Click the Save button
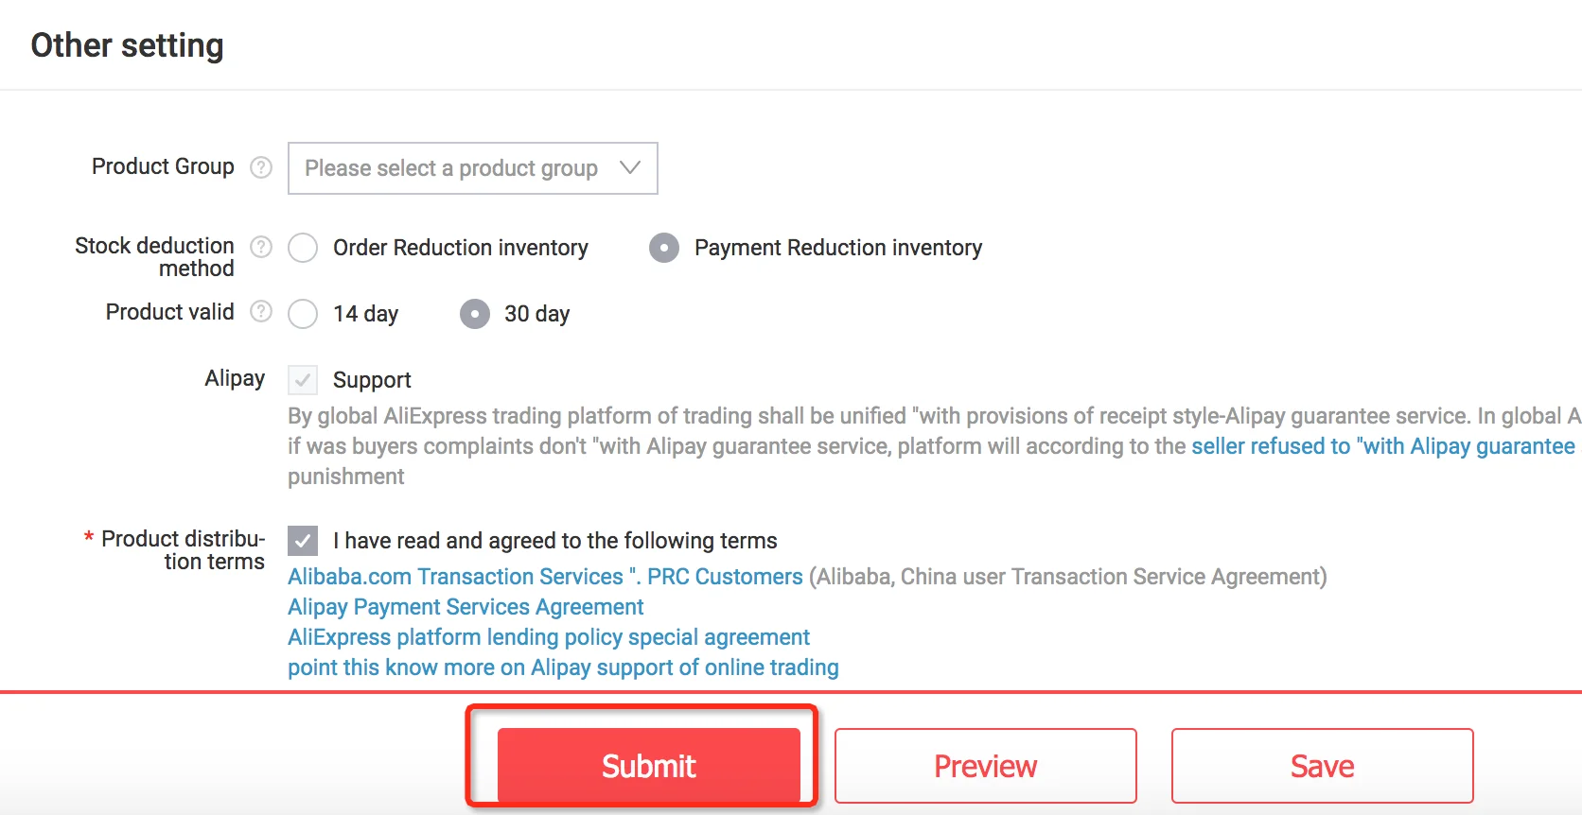The height and width of the screenshot is (815, 1582). tap(1323, 766)
